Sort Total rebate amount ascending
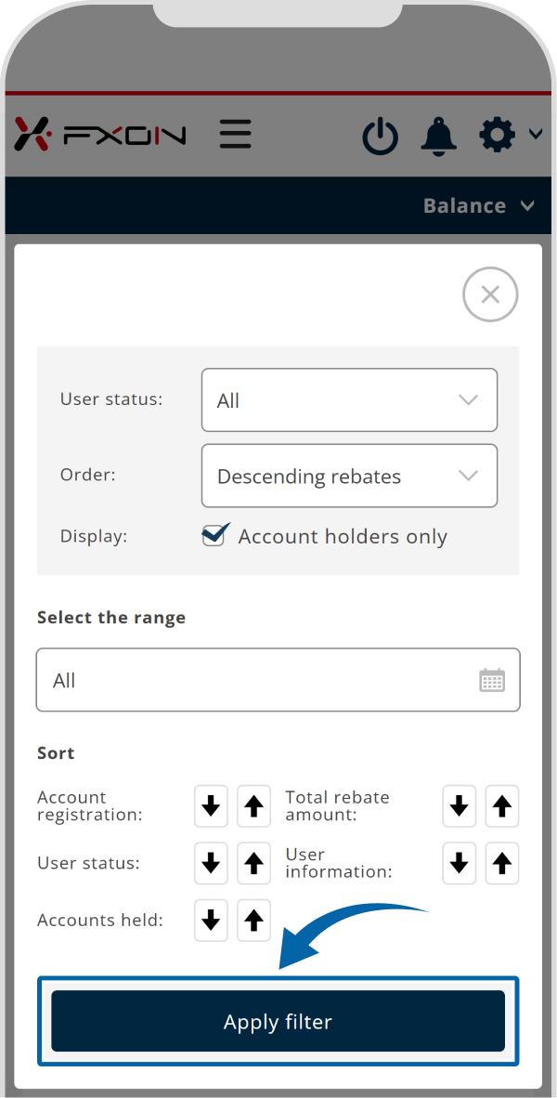The height and width of the screenshot is (1098, 557). coord(502,806)
